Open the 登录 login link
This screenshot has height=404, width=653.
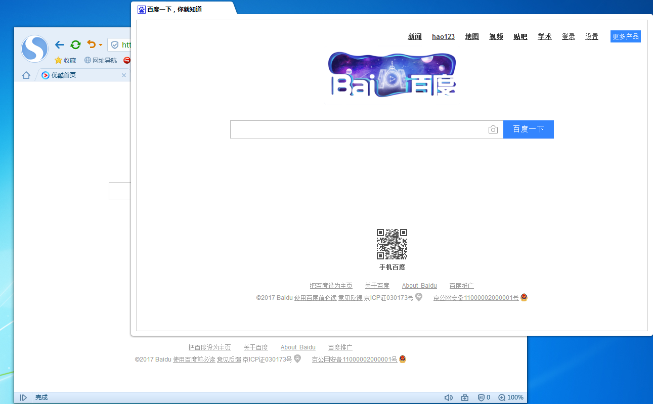point(568,36)
